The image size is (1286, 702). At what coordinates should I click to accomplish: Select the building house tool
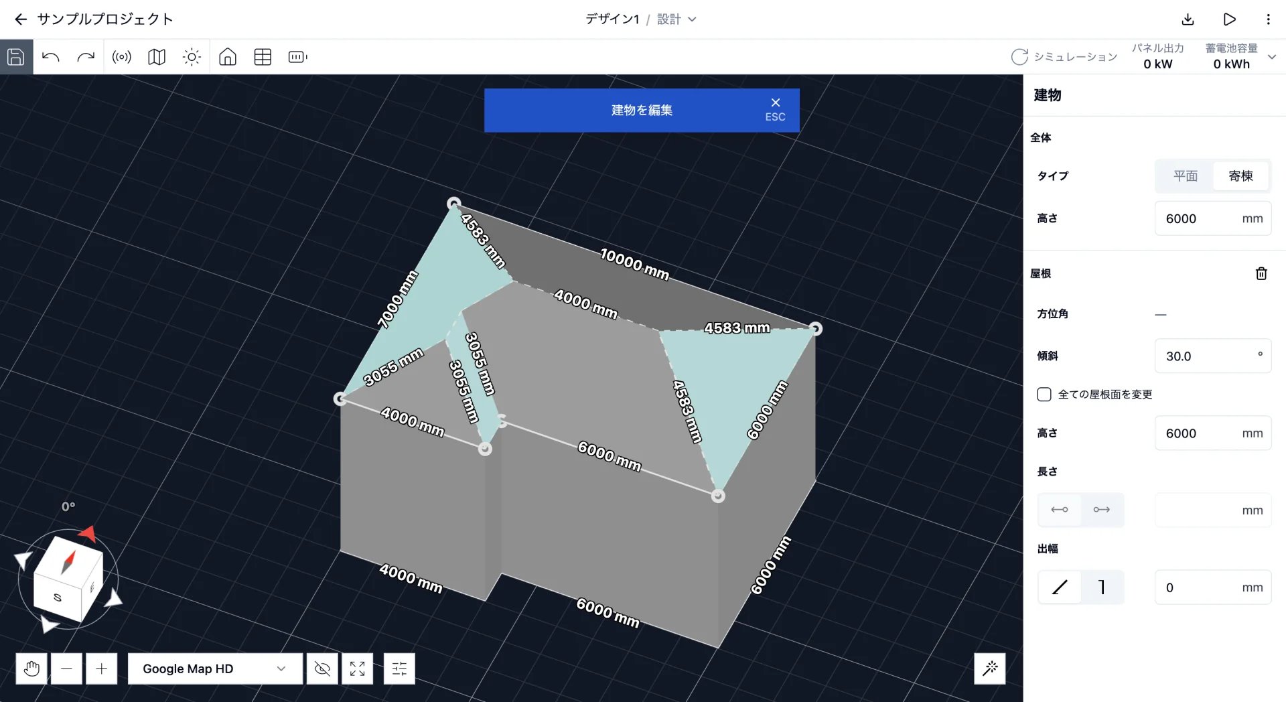(228, 57)
